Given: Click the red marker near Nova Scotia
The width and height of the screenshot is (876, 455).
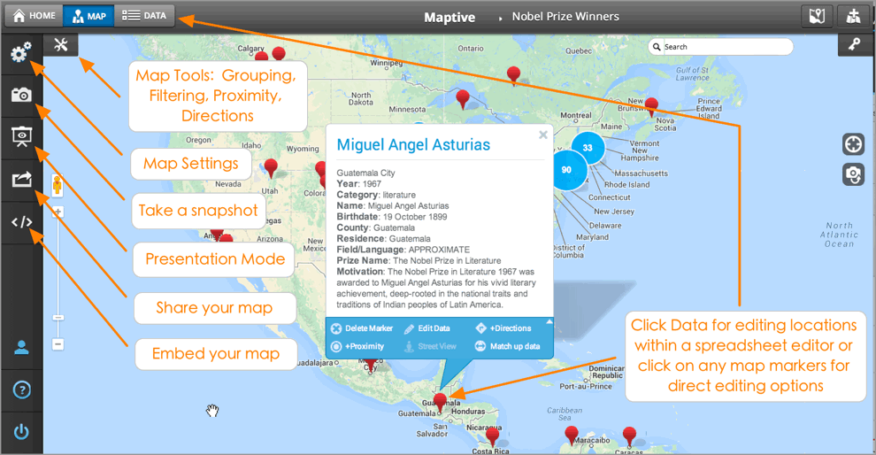Looking at the screenshot, I should pos(651,105).
